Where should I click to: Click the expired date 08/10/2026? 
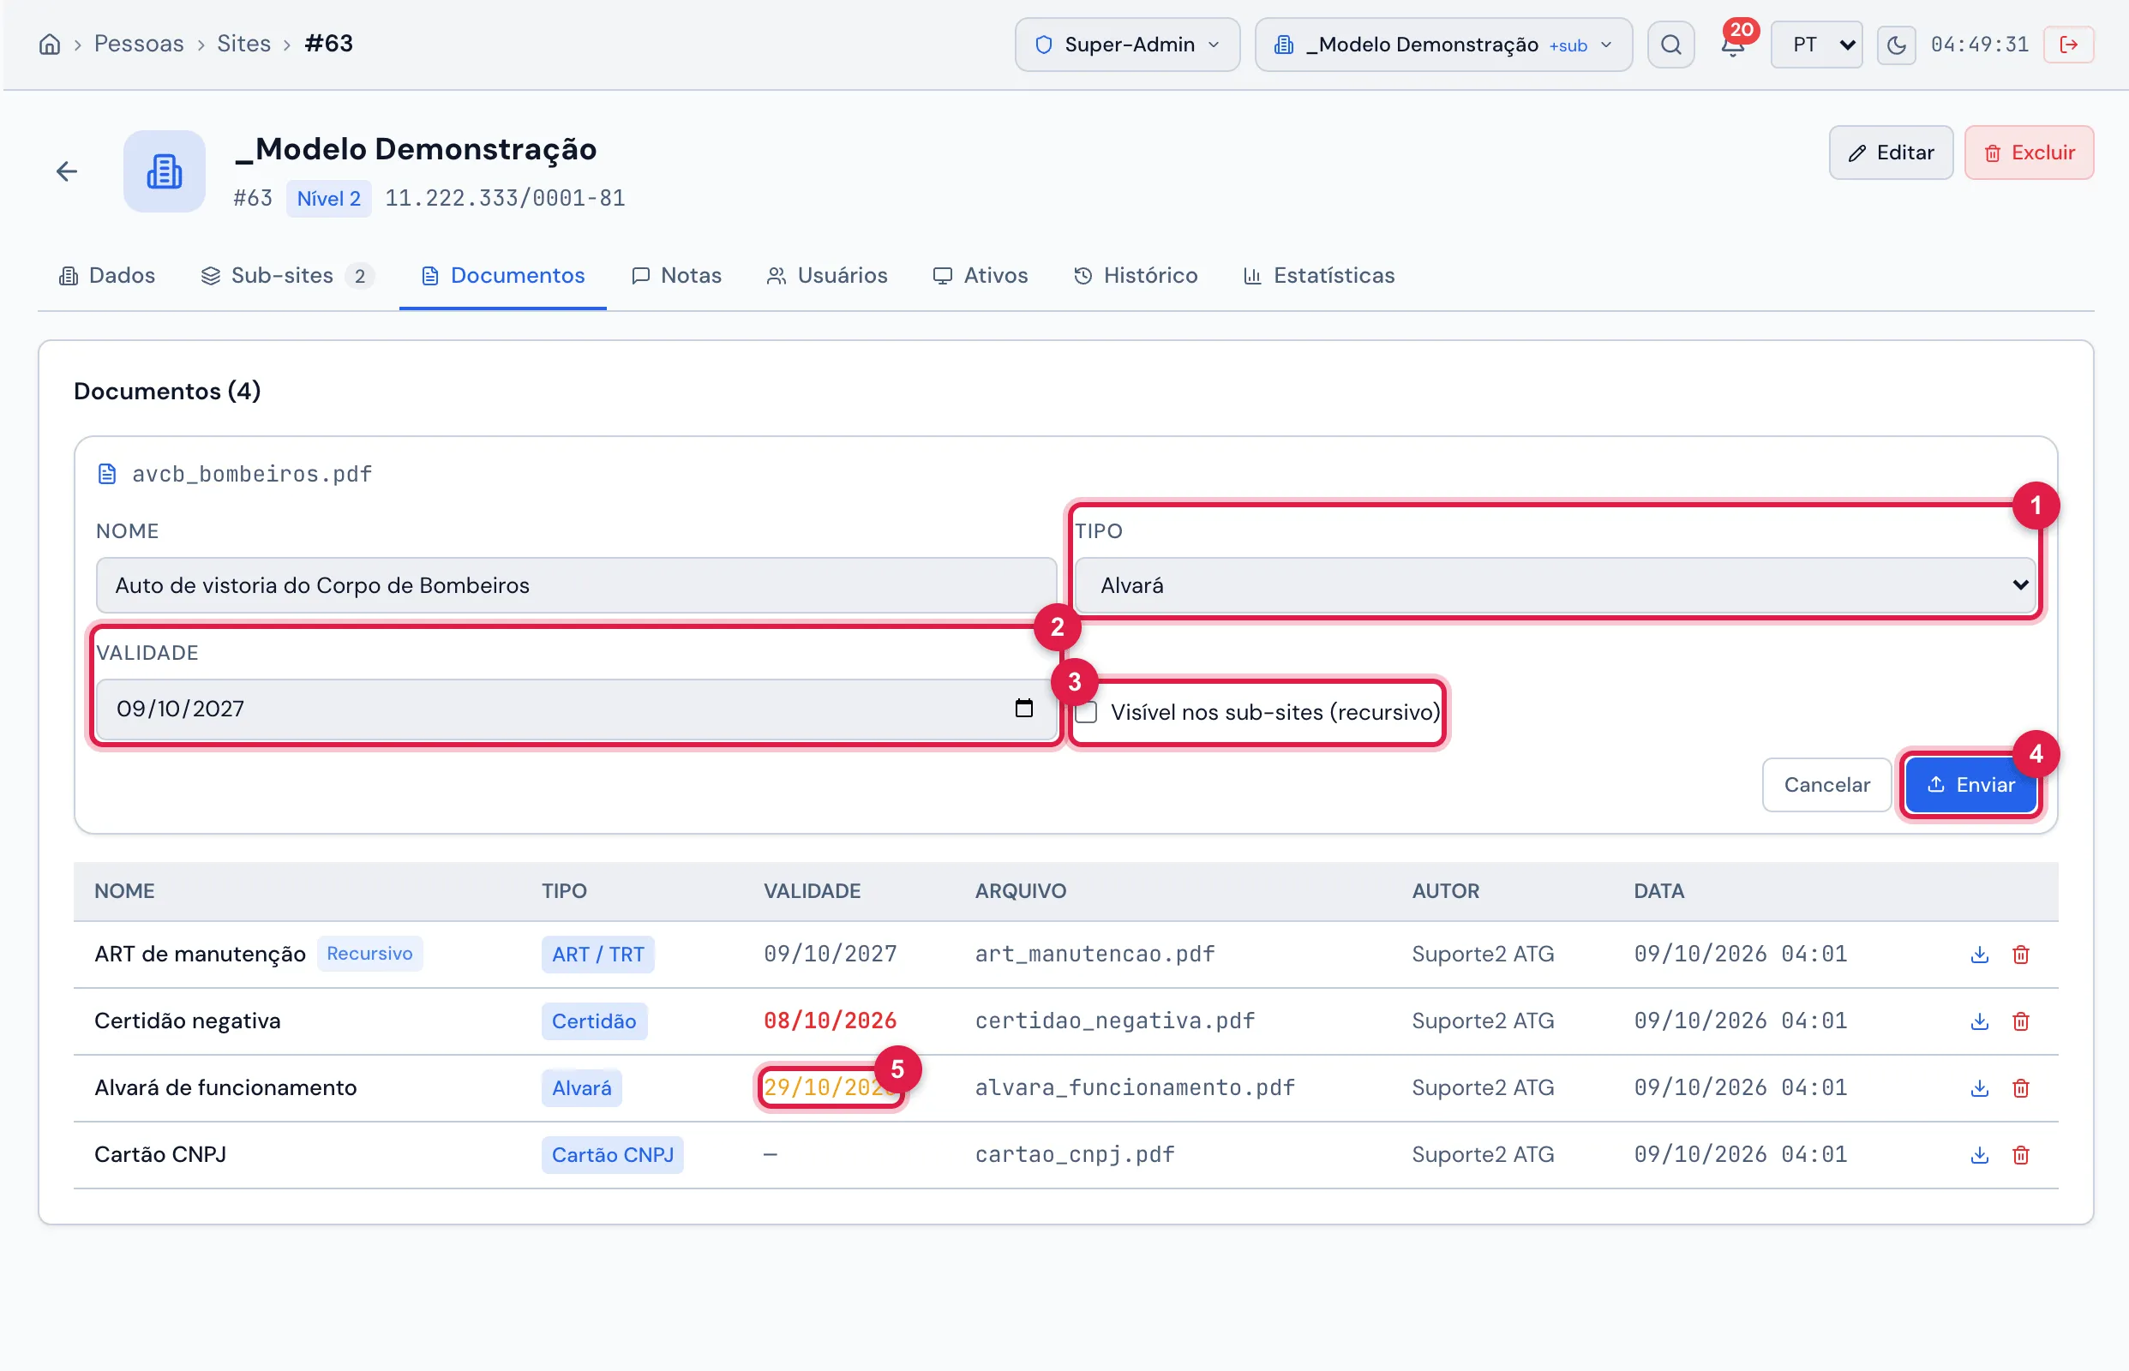[830, 1021]
